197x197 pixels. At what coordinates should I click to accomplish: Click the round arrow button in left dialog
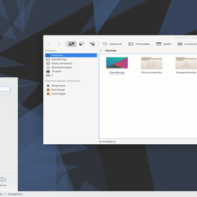3,179
